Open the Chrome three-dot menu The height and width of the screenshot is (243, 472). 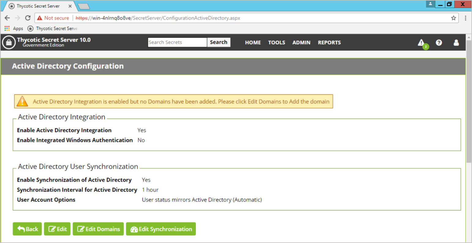(465, 18)
